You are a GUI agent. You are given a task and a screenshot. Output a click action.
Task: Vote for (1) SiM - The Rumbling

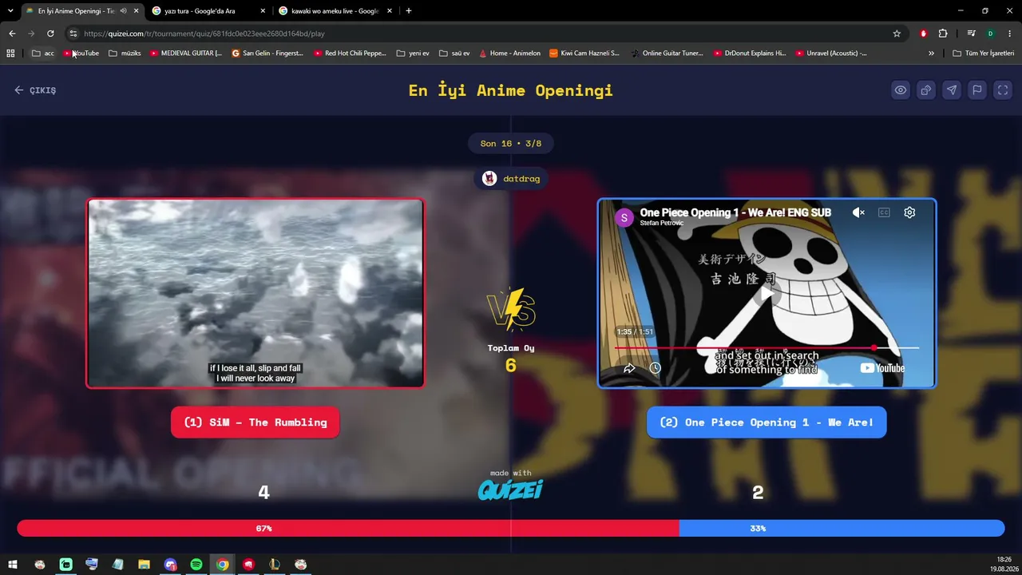[x=255, y=422]
